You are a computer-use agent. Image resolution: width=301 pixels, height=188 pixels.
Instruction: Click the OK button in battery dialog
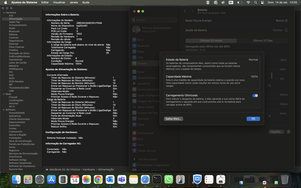253,119
